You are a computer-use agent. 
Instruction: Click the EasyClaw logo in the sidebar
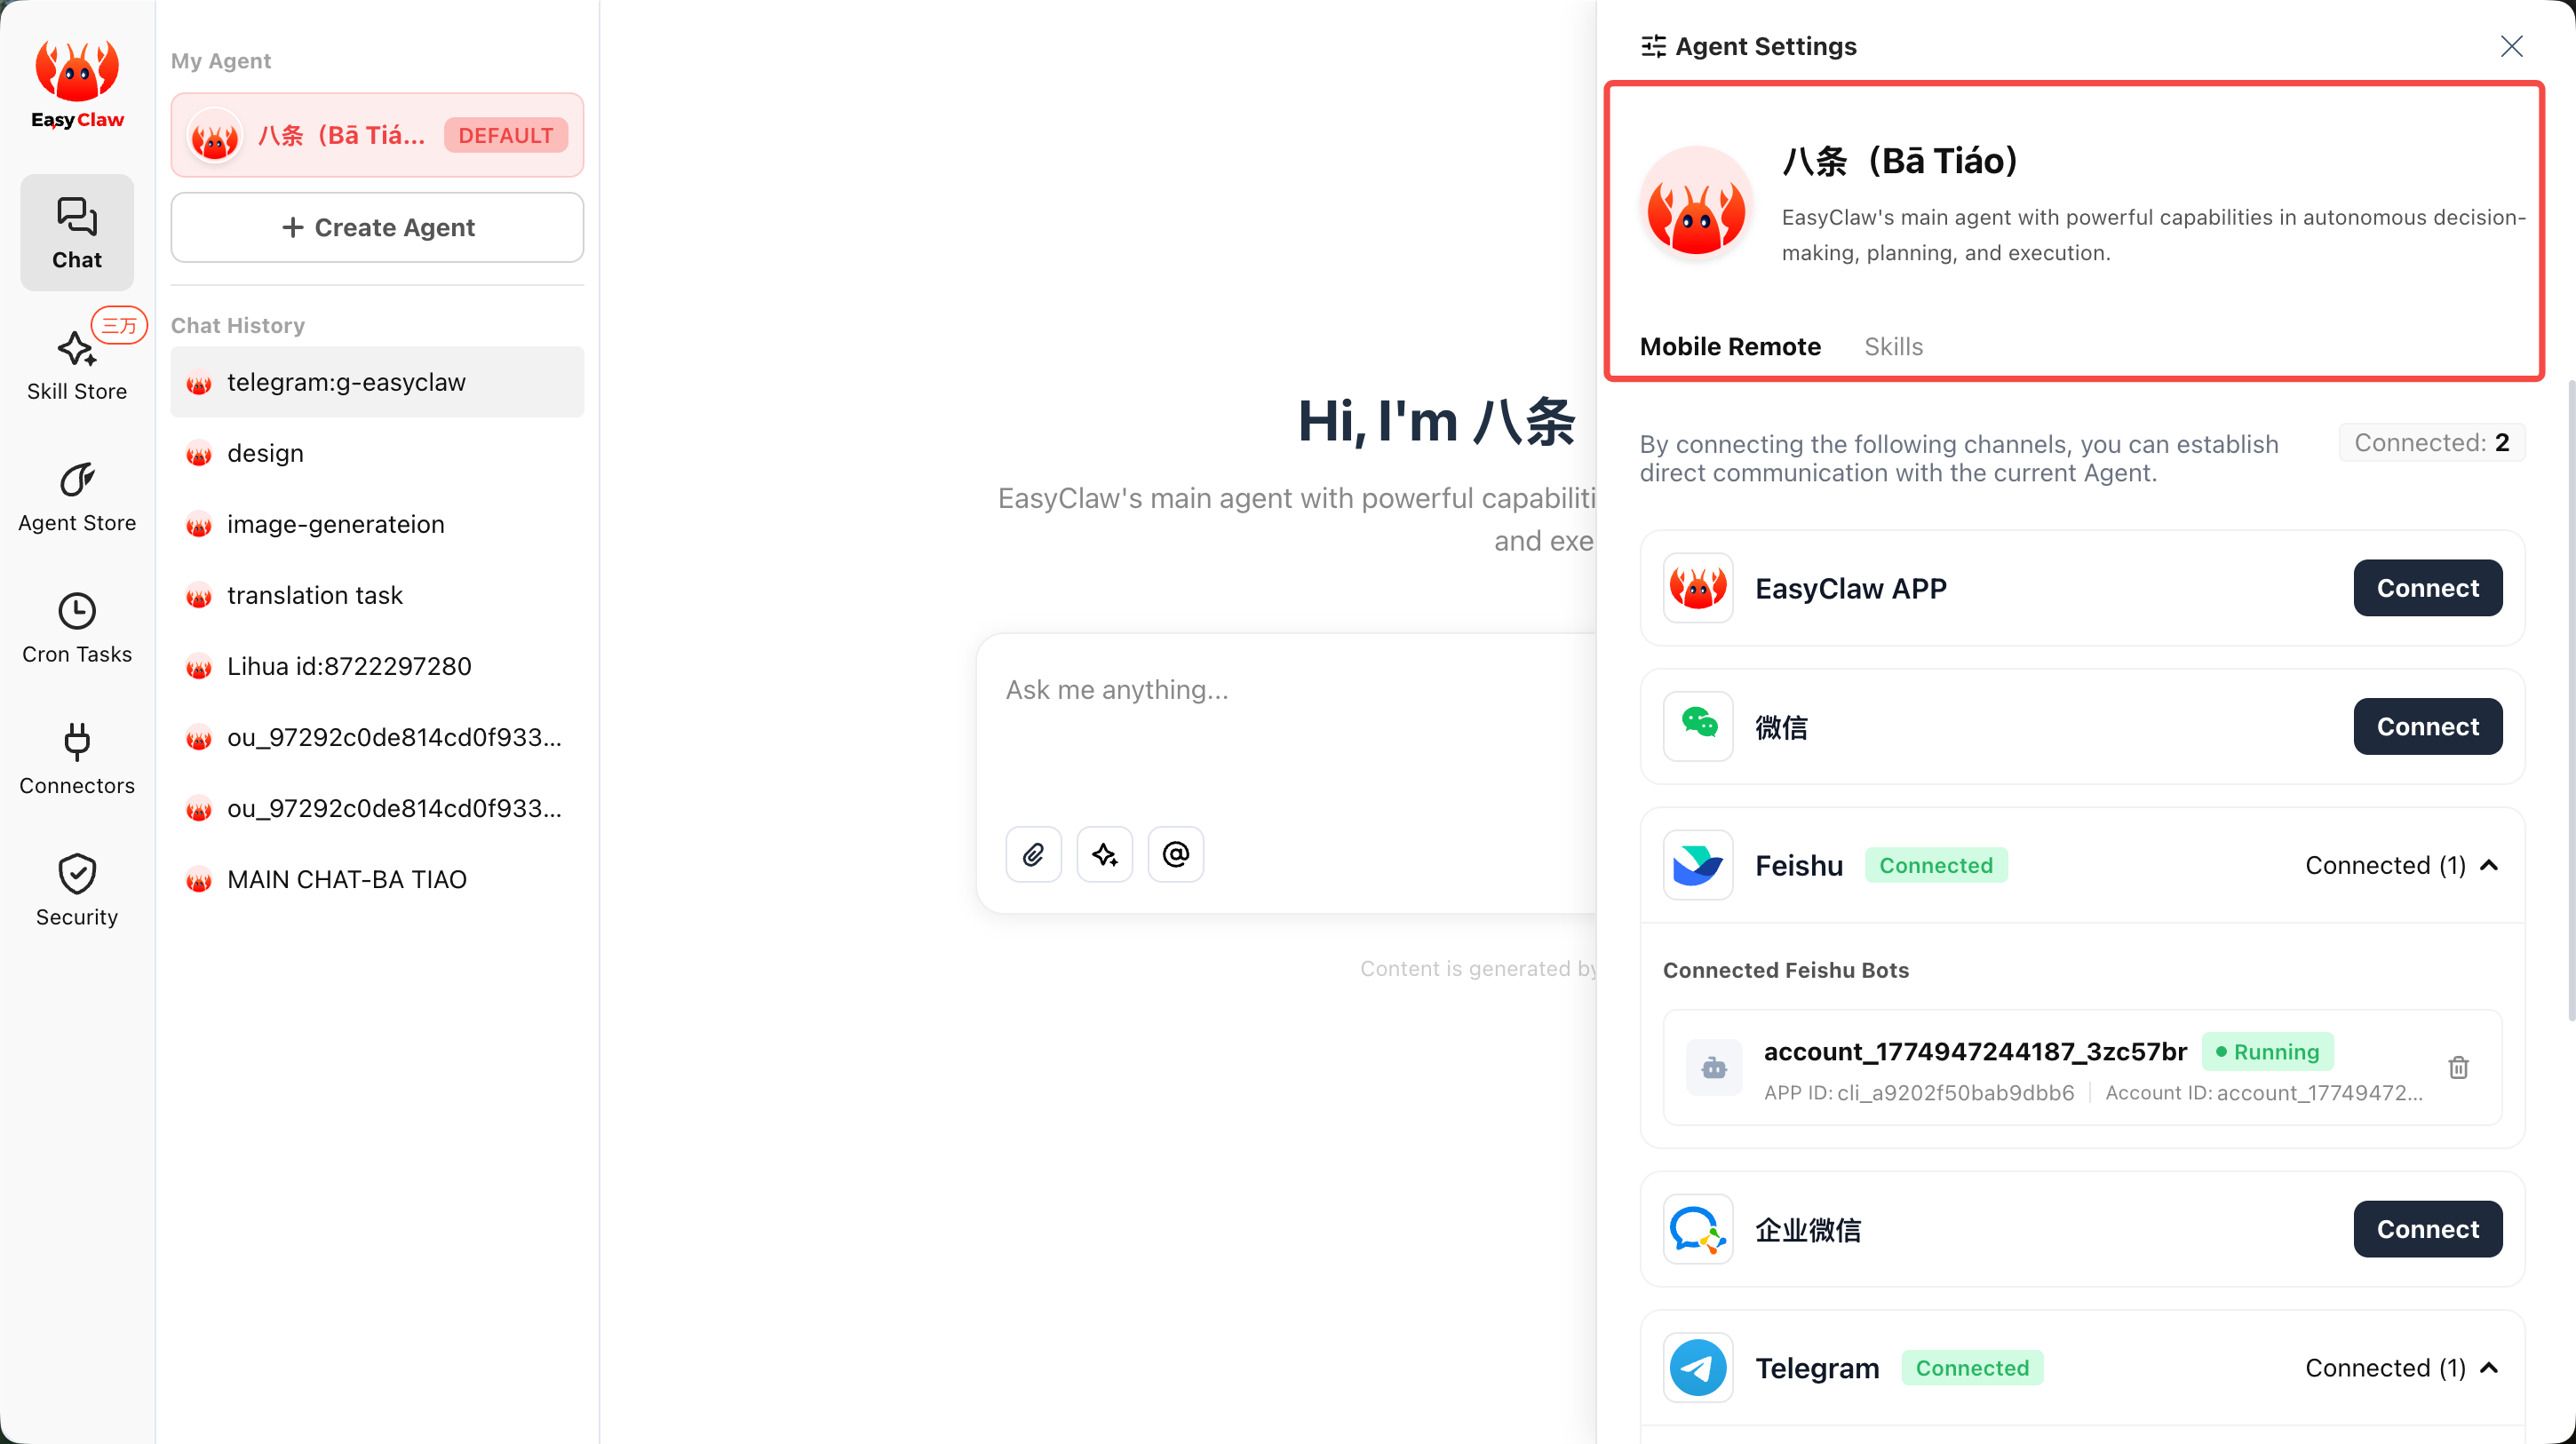pos(77,85)
